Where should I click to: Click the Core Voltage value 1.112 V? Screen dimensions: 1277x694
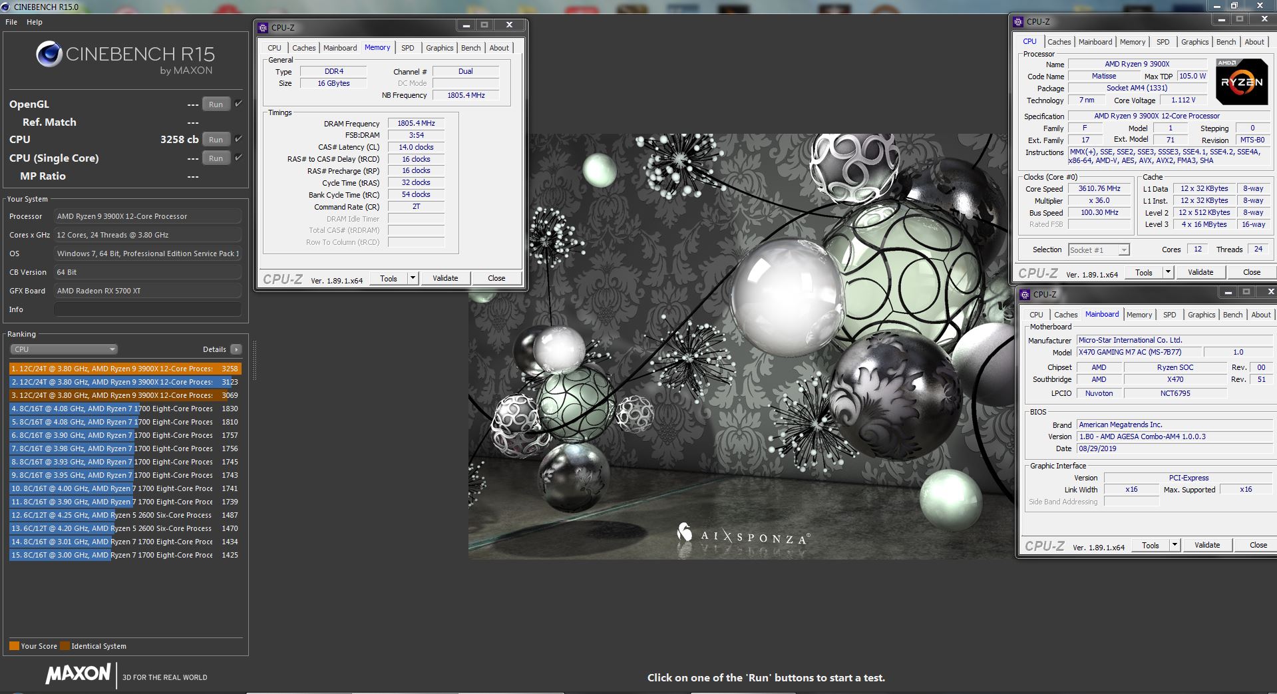click(1183, 100)
